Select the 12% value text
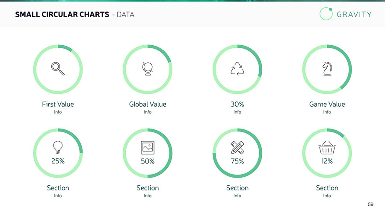The height and width of the screenshot is (216, 385). (327, 161)
